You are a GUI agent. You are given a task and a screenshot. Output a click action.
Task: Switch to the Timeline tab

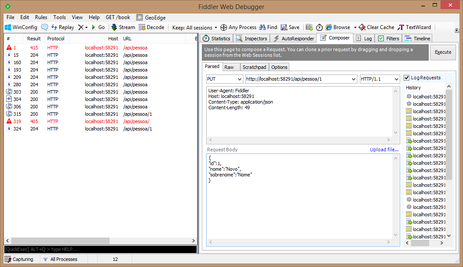coord(417,39)
